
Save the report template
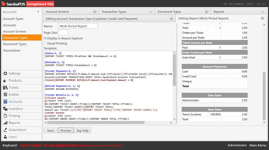[x=50, y=131]
